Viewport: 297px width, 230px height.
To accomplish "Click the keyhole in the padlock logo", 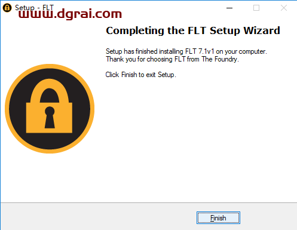I will pyautogui.click(x=50, y=118).
